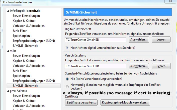Collapse the gmx-Adresse account tree
The image size is (177, 110).
(x=8, y=91)
